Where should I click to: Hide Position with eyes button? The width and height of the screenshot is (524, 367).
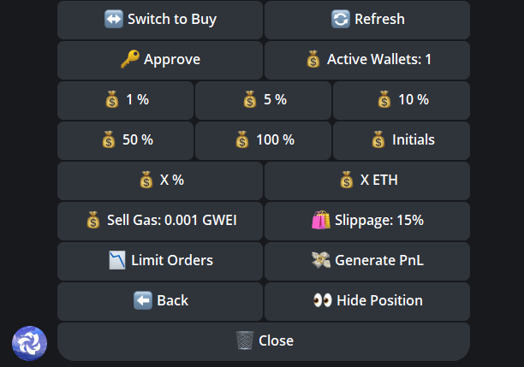(x=366, y=301)
